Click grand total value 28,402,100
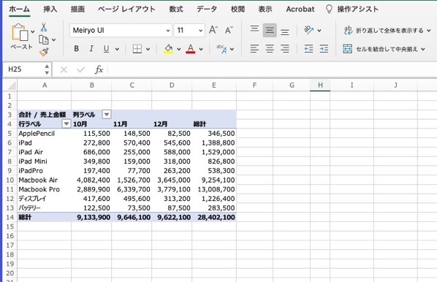Screen dimensions: 437x282 tap(216, 217)
